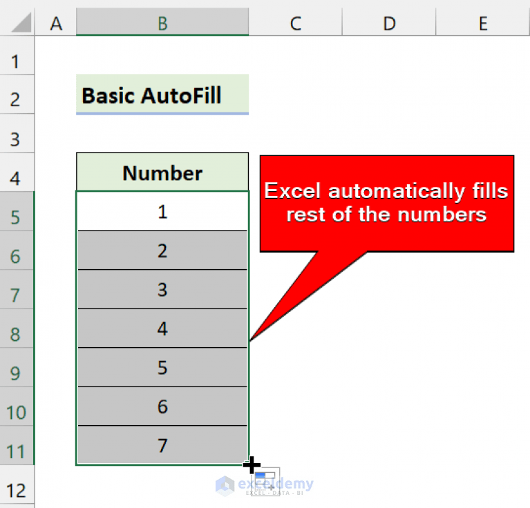The height and width of the screenshot is (508, 530).
Task: Click the 'Number' header cell
Action: pos(162,172)
